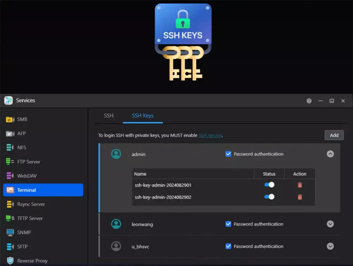Maximize the Services window

point(332,101)
